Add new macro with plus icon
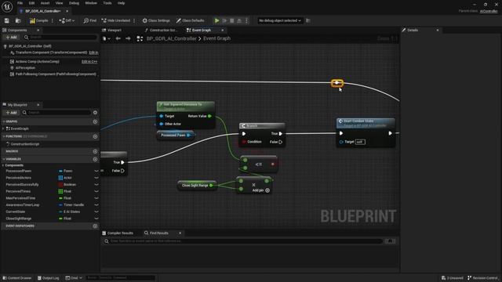The width and height of the screenshot is (502, 282). tap(95, 151)
